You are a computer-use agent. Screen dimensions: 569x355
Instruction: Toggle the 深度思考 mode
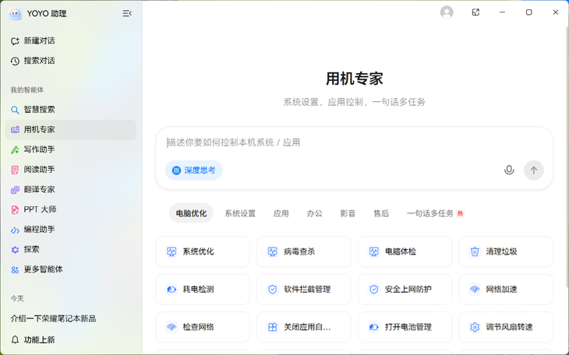click(x=193, y=170)
